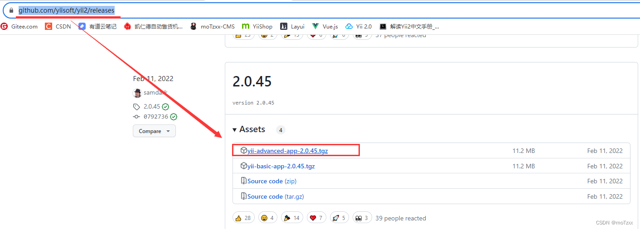
Task: Toggle laugh reaction with 4
Action: click(x=268, y=218)
